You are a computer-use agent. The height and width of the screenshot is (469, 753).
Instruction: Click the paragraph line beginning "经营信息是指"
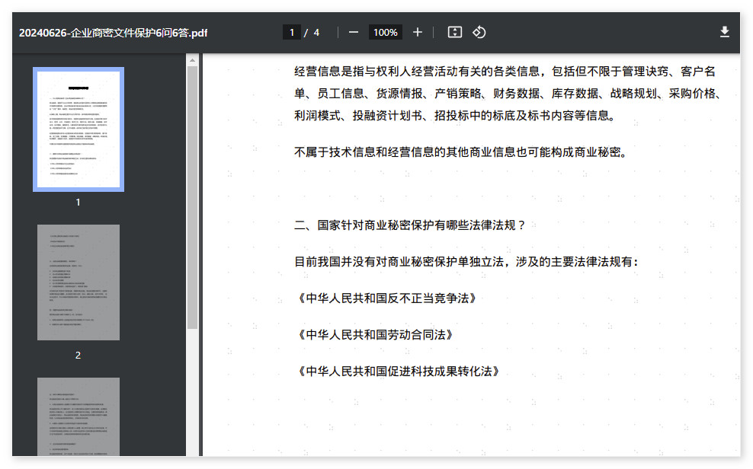click(505, 72)
